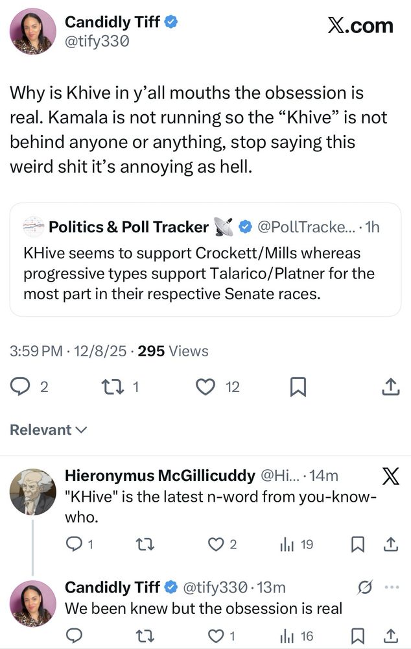Like Candidly Tiff's reply comment
This screenshot has height=649, width=411.
pos(216,636)
